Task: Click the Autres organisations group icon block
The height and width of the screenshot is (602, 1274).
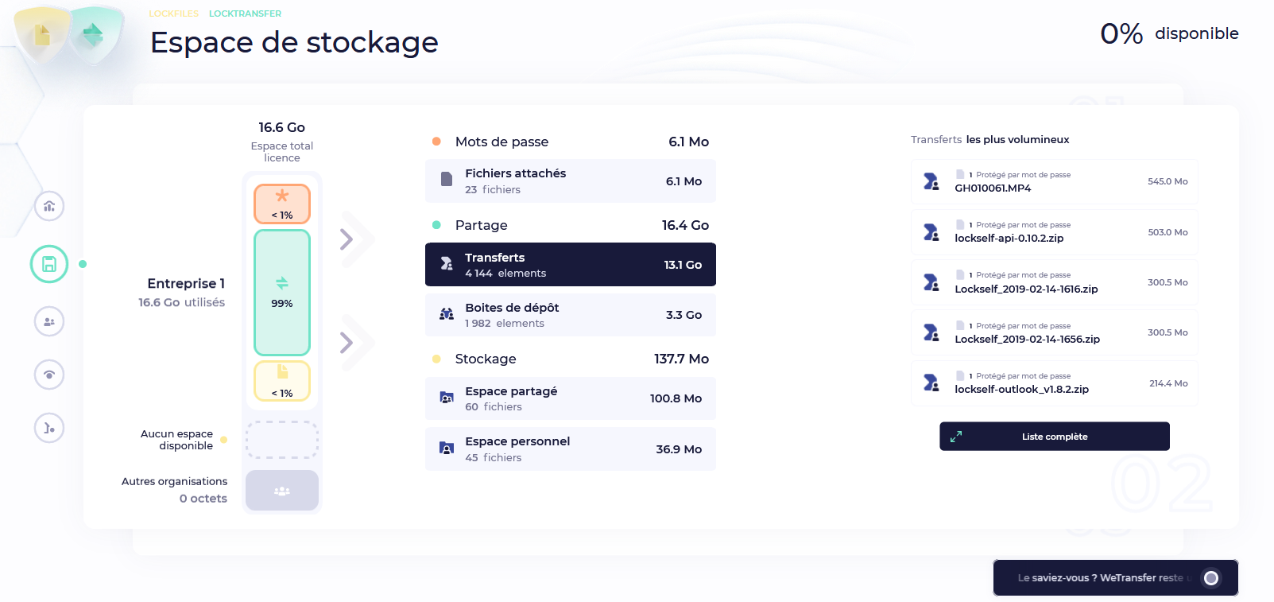Action: click(x=282, y=491)
